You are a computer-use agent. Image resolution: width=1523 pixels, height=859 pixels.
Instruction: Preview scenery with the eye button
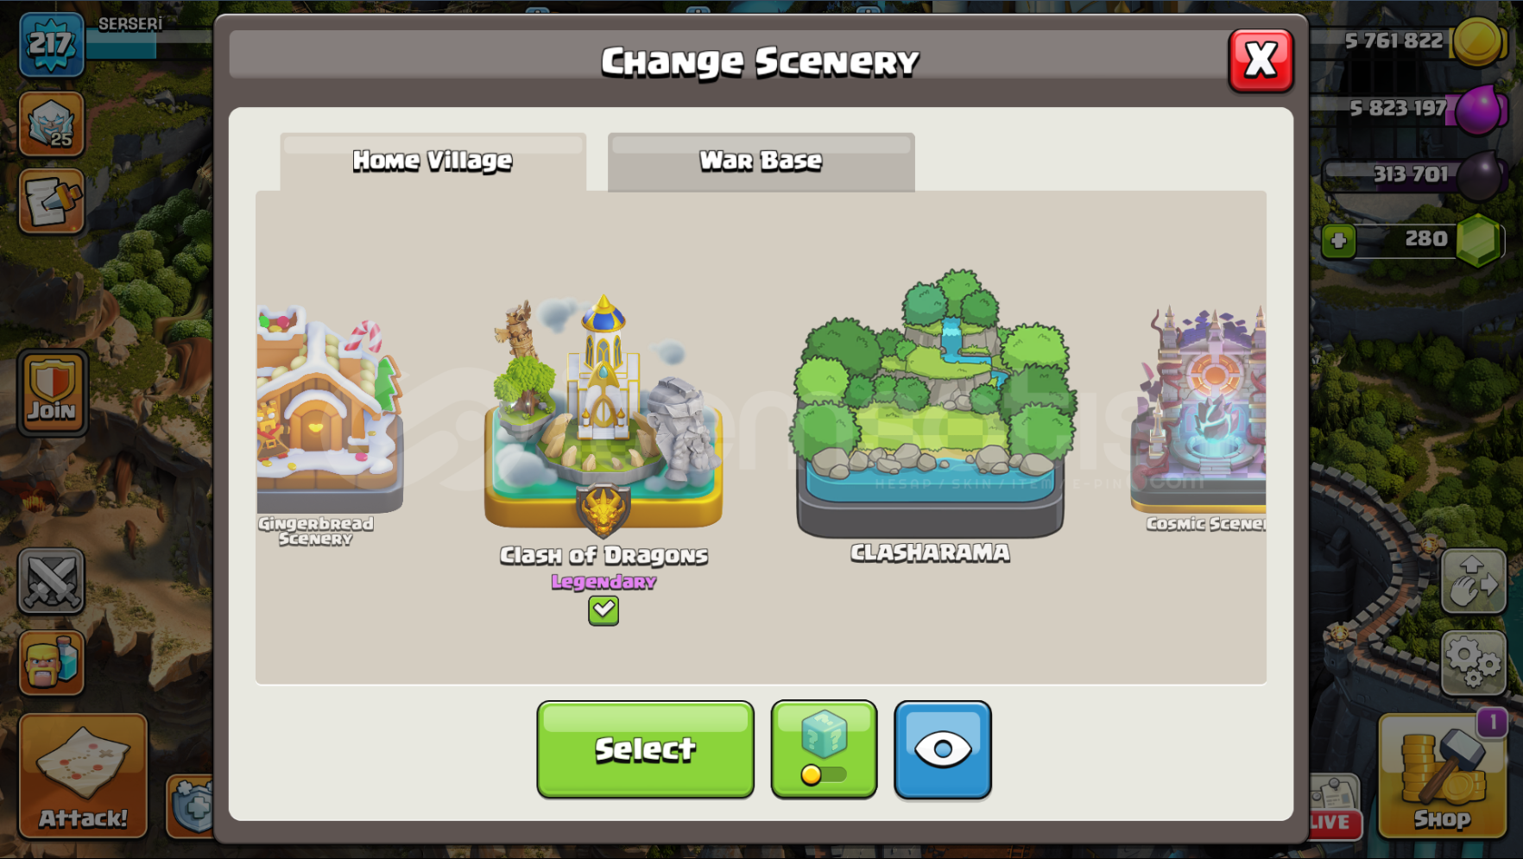click(943, 749)
